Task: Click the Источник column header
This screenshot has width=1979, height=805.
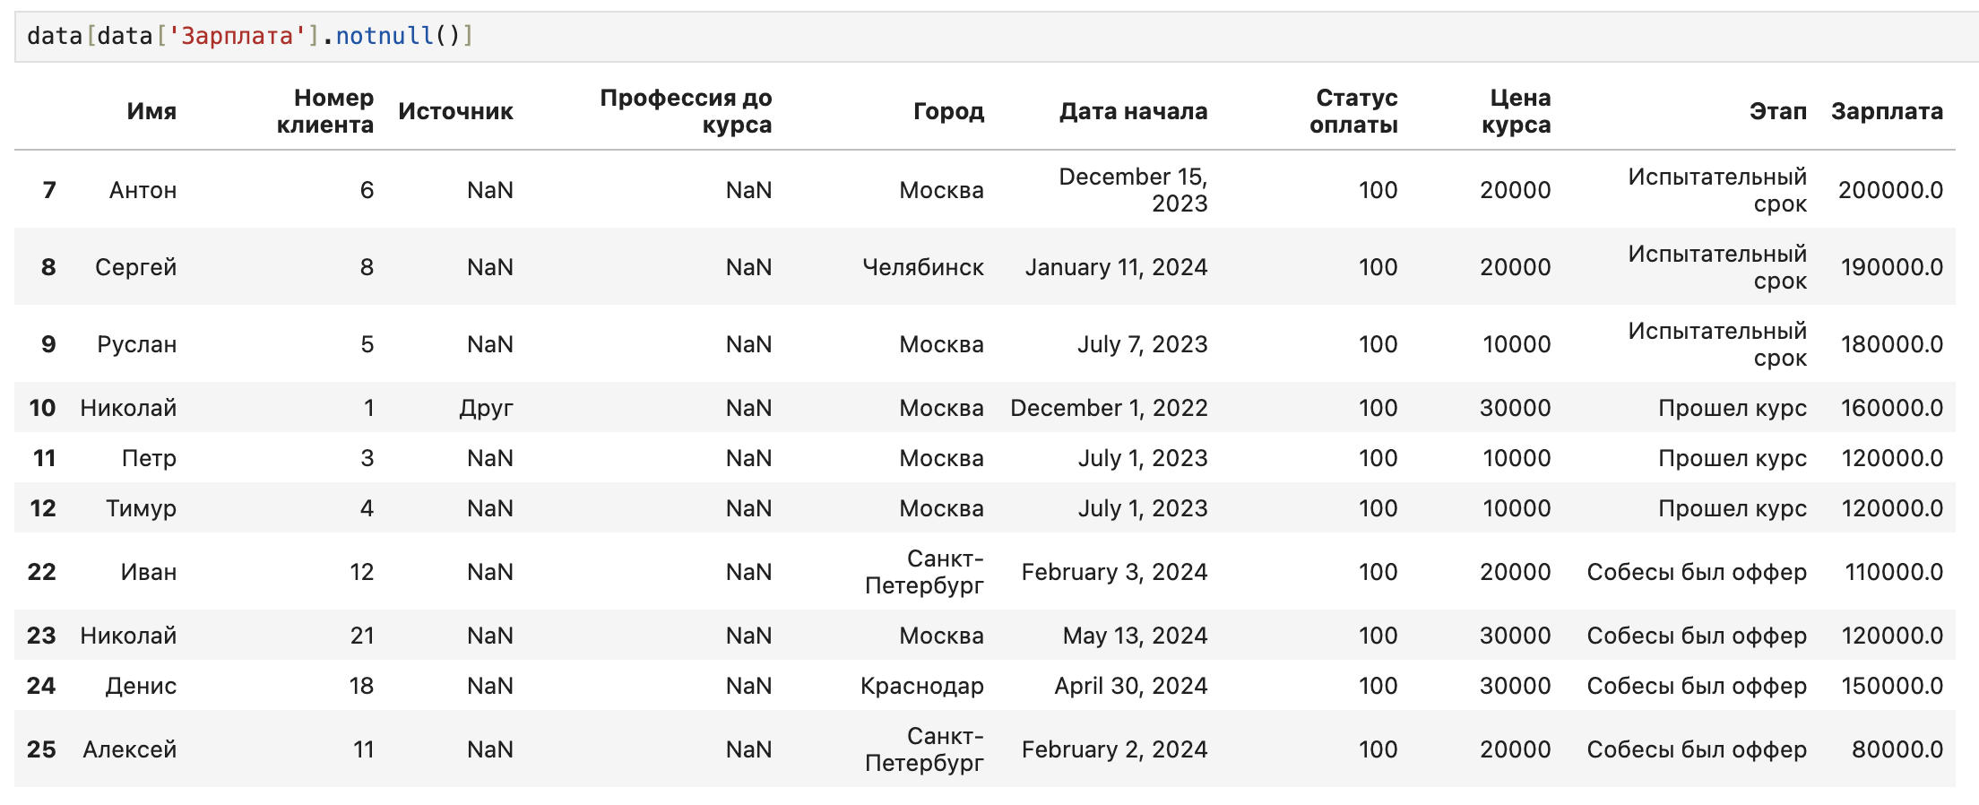Action: tap(455, 111)
